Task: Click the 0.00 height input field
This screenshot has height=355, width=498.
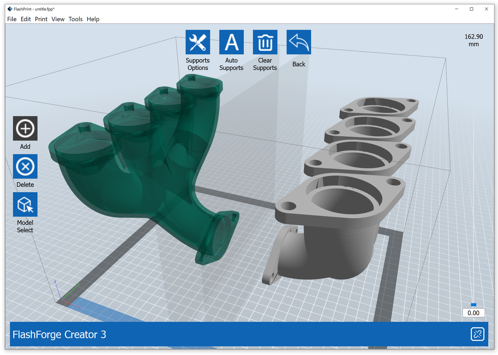Action: point(473,313)
